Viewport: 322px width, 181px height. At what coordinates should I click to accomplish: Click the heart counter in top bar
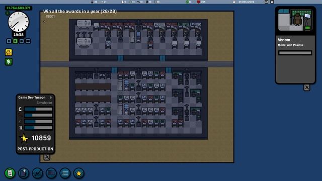click(201, 2)
